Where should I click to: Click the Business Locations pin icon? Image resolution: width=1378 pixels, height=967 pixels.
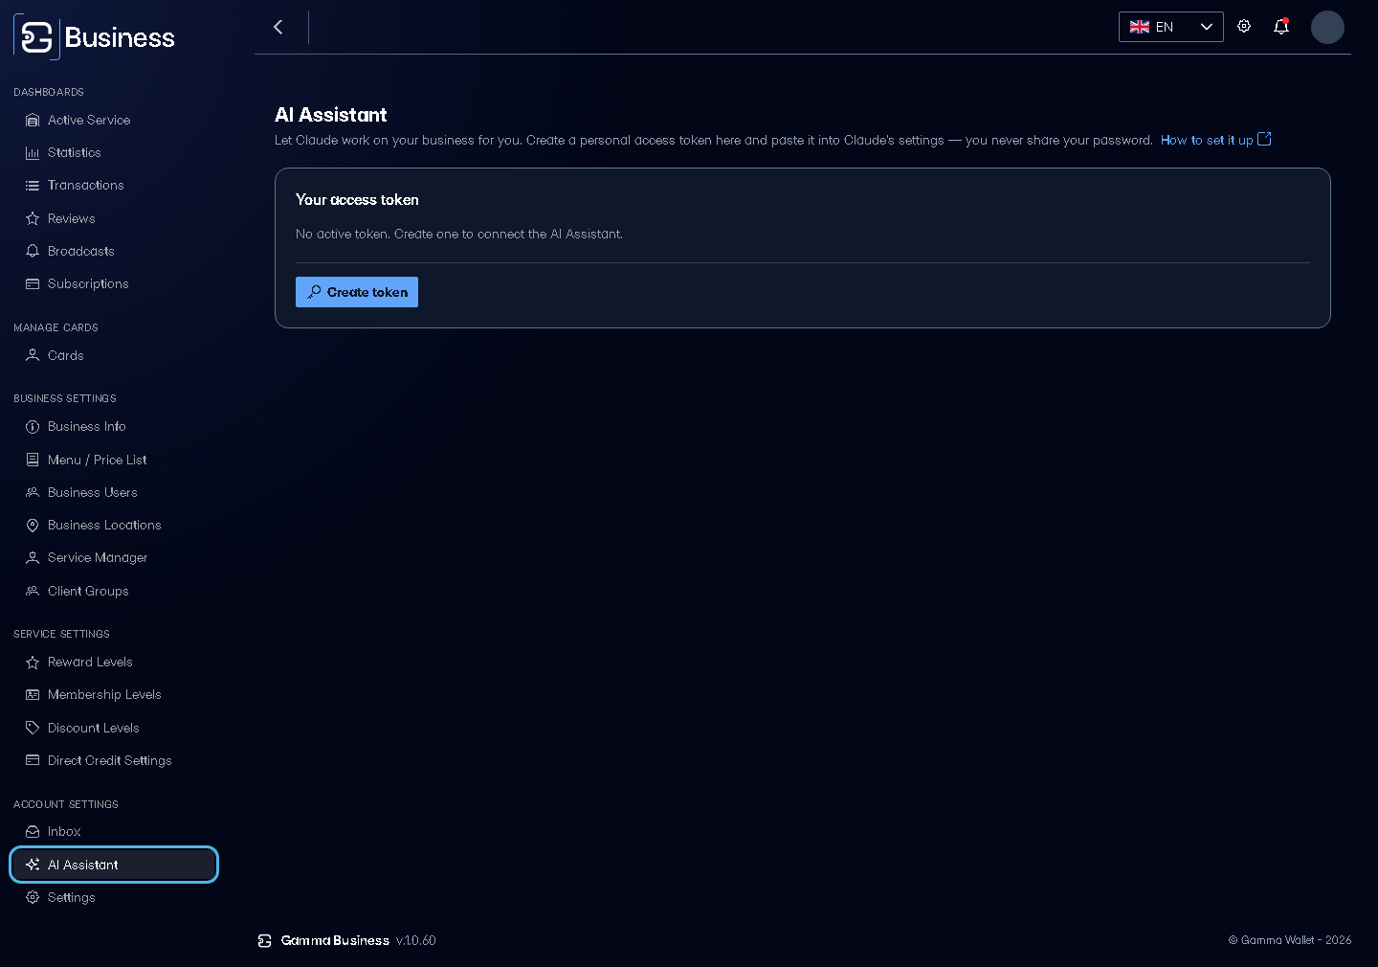point(33,526)
